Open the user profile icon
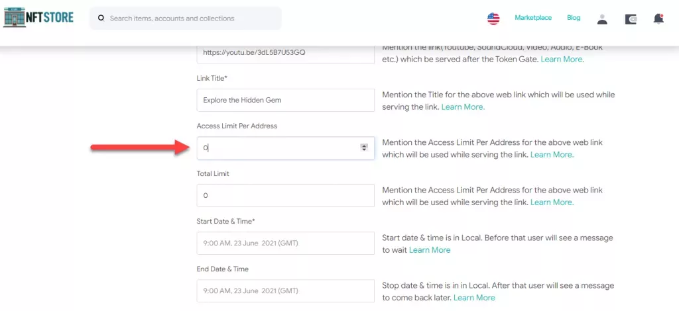Screen dimensions: 679x311 (x=602, y=19)
